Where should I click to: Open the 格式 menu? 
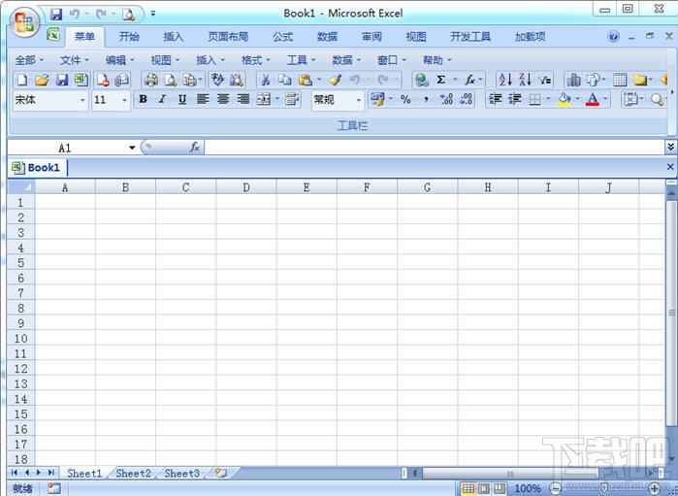[x=255, y=60]
